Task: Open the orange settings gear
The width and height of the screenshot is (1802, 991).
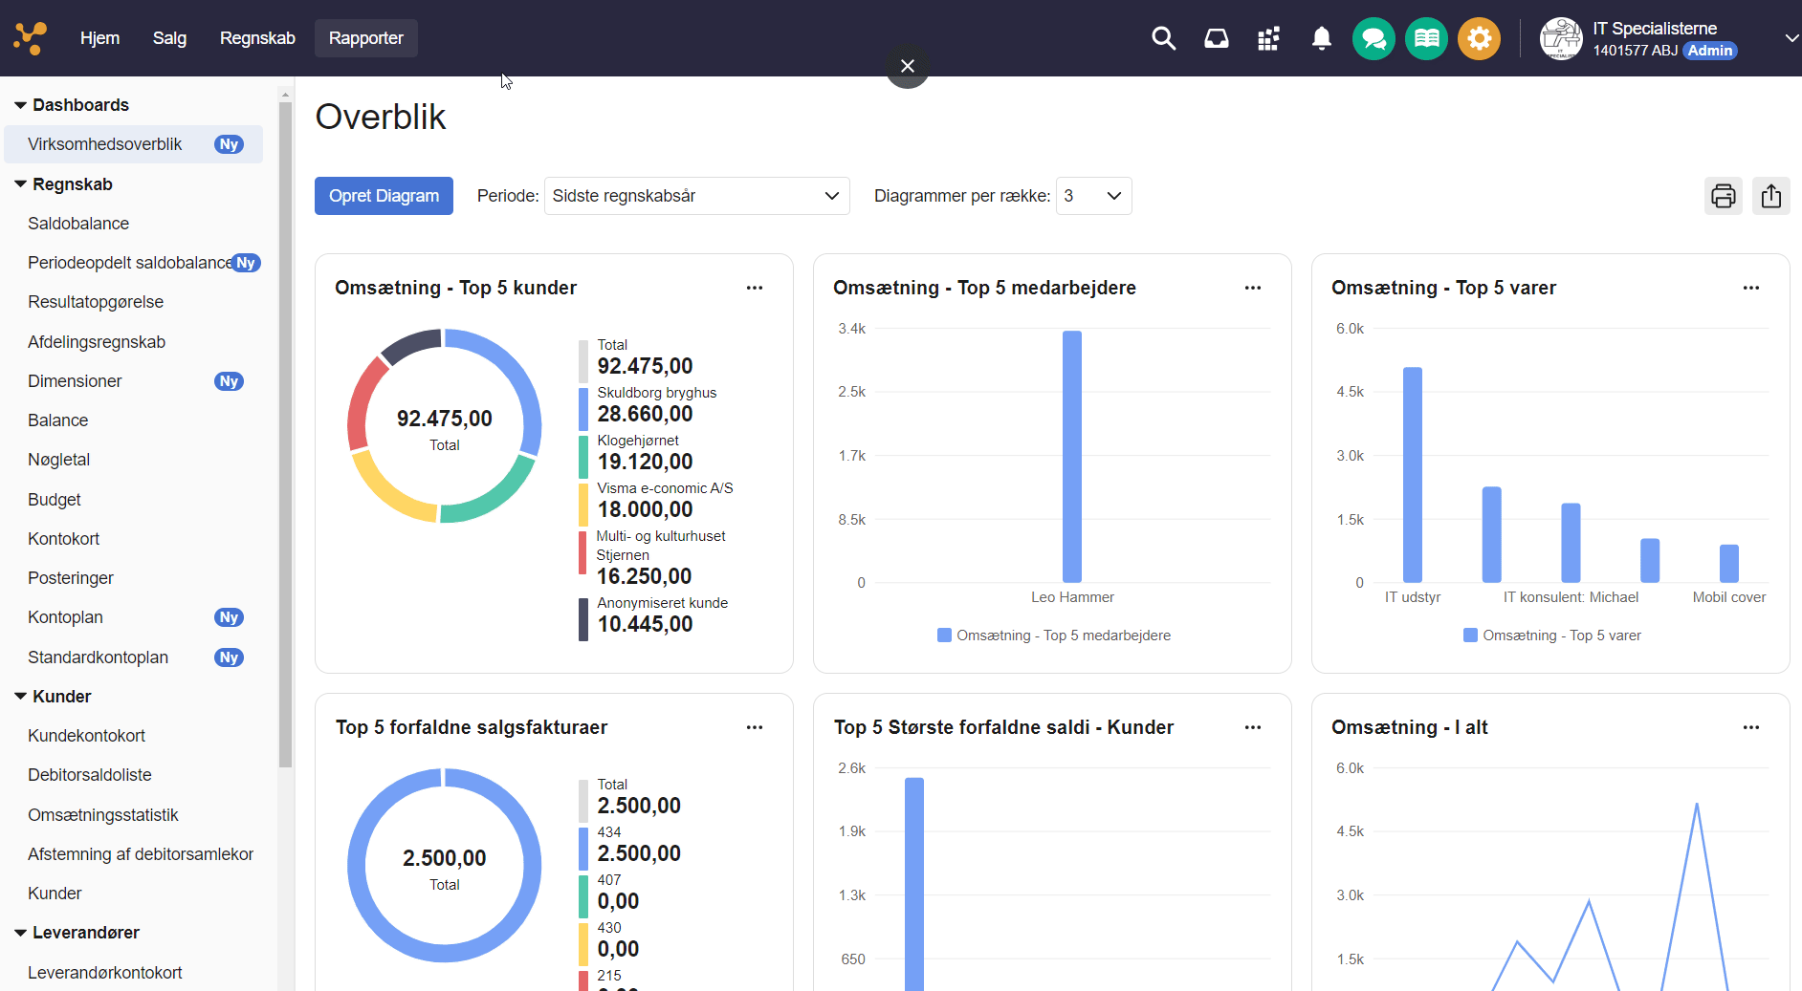Action: [x=1479, y=38]
